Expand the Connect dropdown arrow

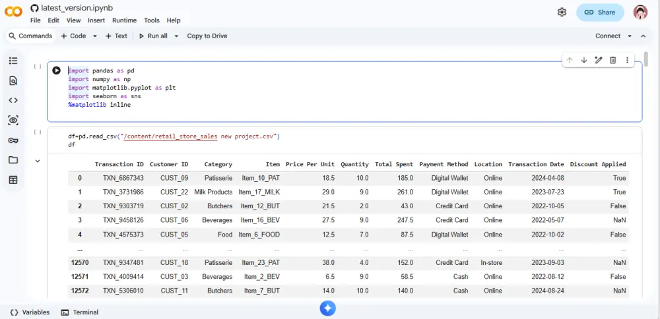point(630,36)
